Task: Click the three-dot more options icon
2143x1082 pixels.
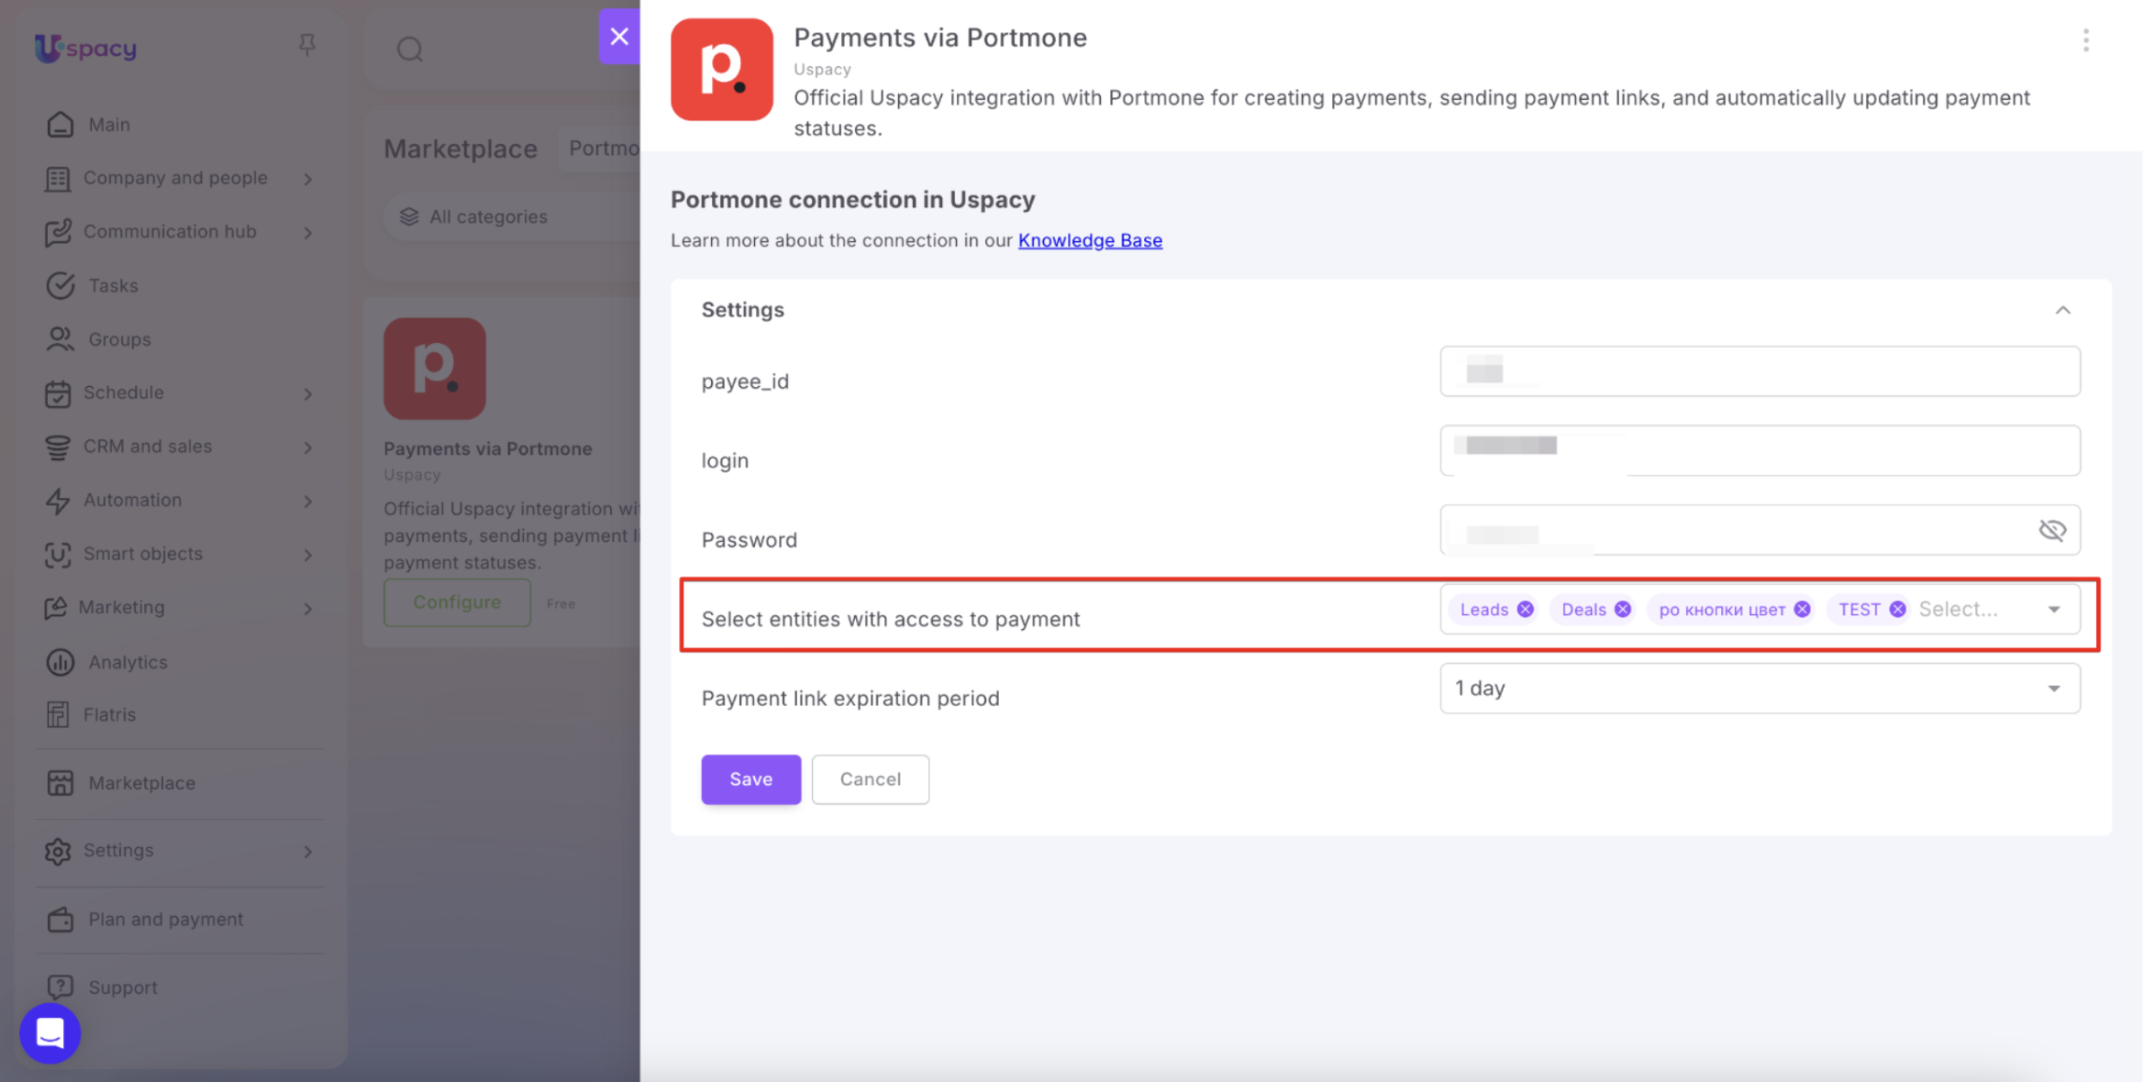Action: pyautogui.click(x=2085, y=40)
